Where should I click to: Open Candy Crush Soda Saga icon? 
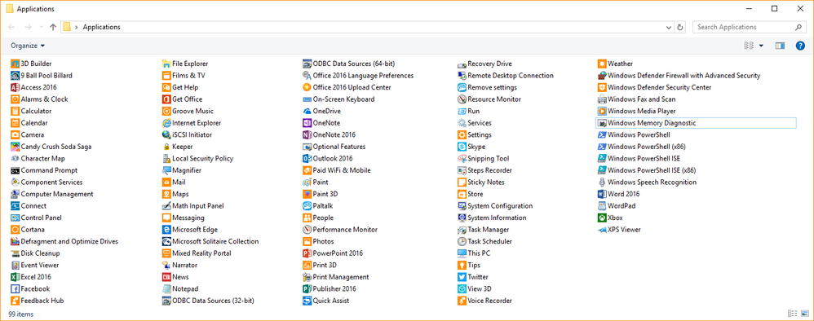point(15,147)
